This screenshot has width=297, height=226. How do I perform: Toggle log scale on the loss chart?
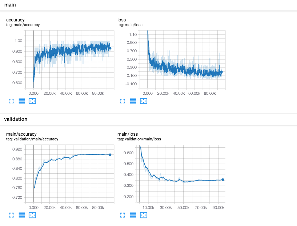pos(133,101)
